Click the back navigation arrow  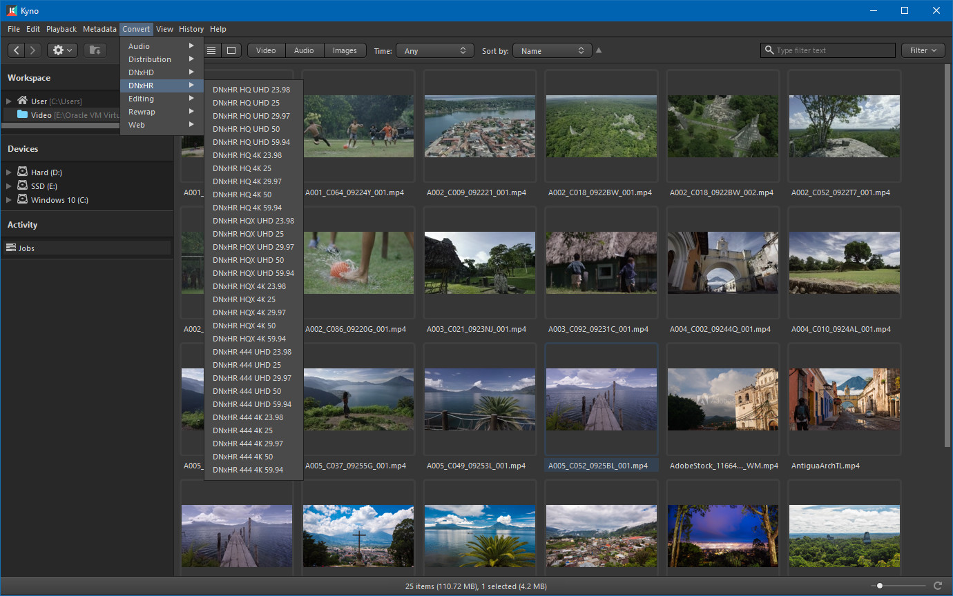17,50
